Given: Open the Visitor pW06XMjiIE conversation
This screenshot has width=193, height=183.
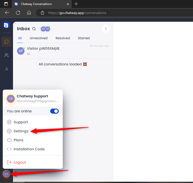Looking at the screenshot, I should 63,51.
